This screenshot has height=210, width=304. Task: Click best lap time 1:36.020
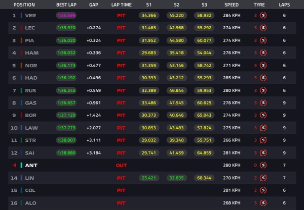coord(66,40)
